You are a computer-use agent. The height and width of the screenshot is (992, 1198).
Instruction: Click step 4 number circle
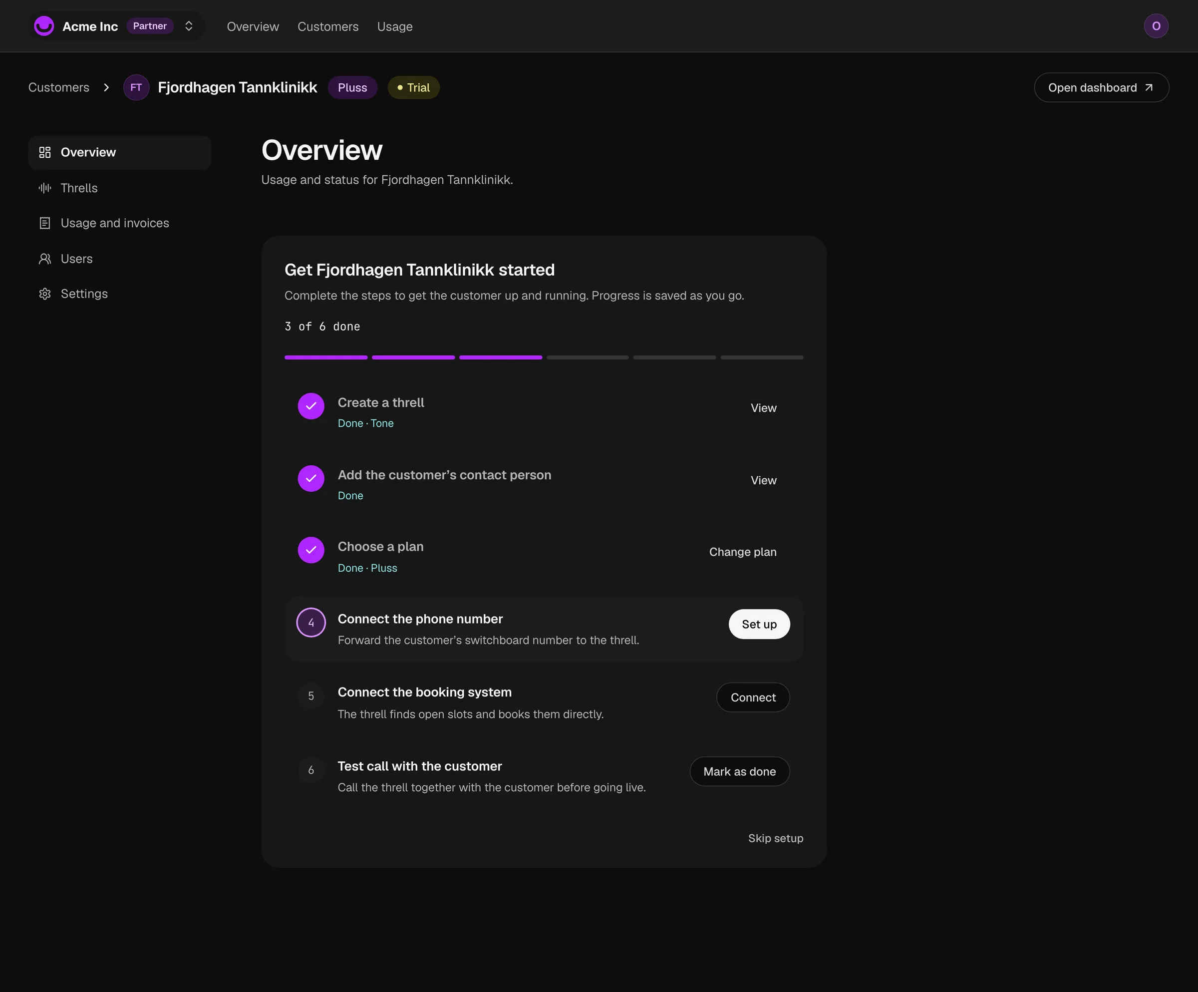coord(311,623)
